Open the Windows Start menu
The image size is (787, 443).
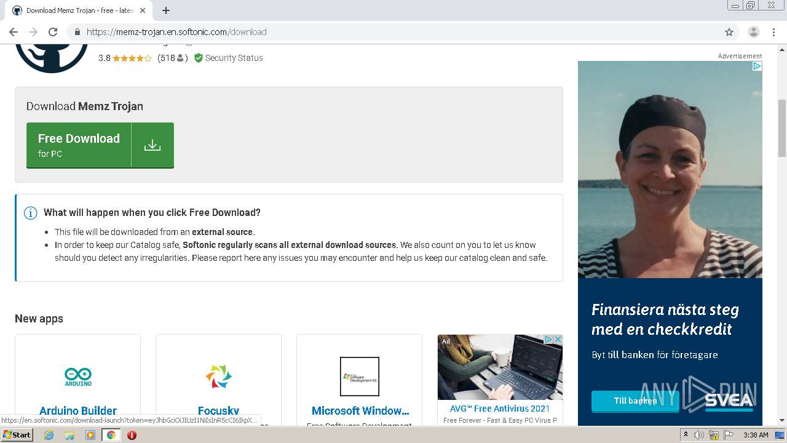(17, 435)
